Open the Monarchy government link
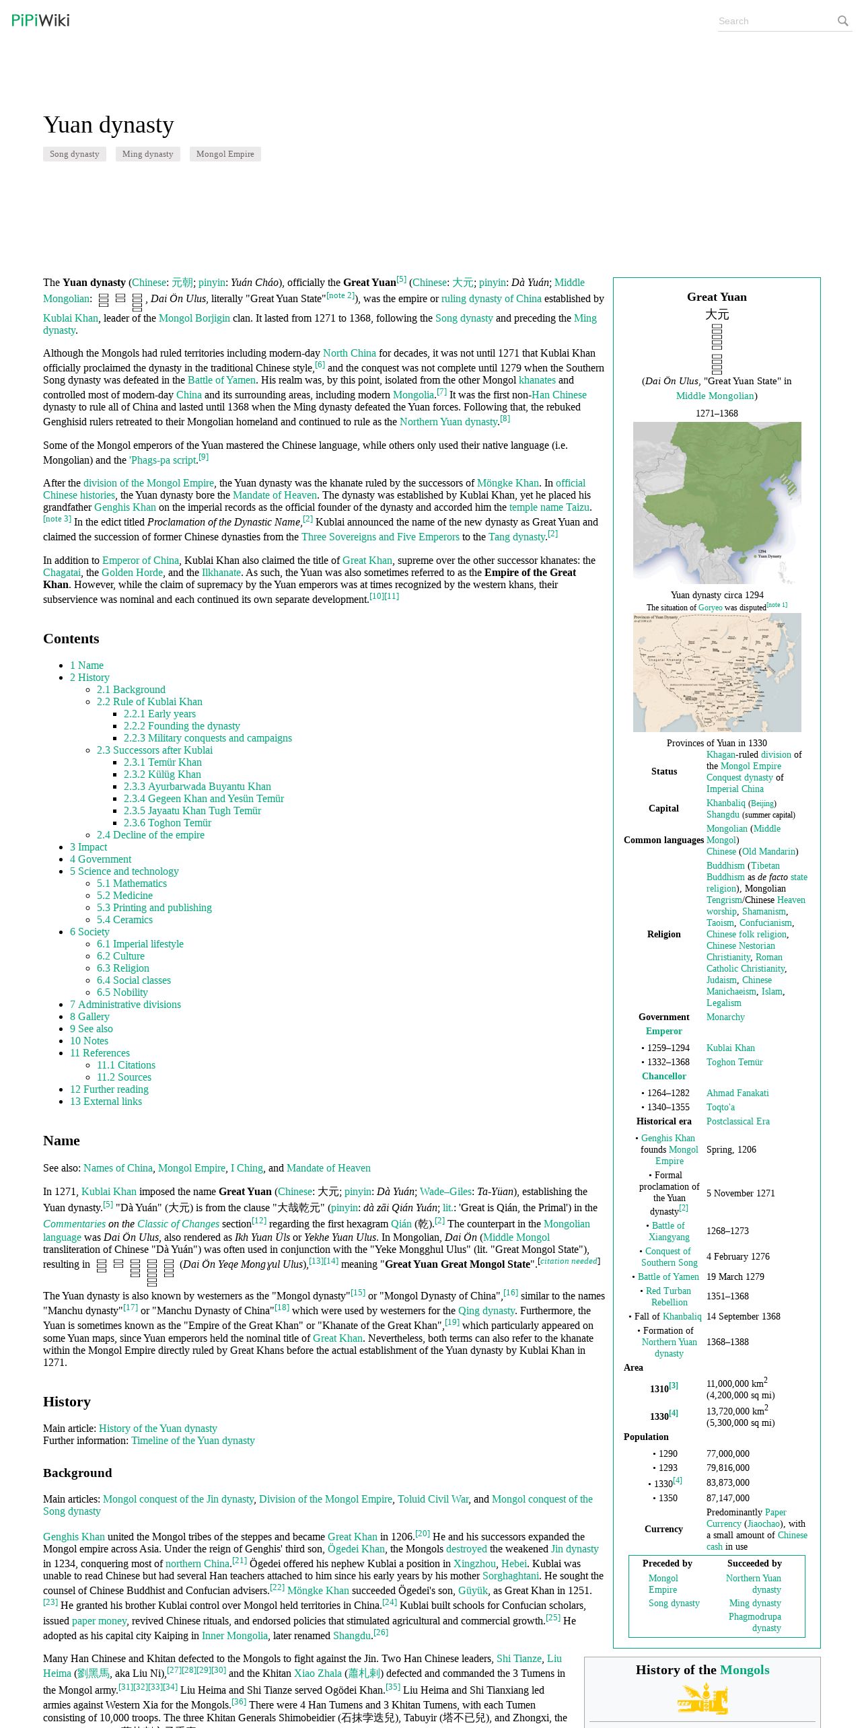This screenshot has height=1728, width=864. pyautogui.click(x=725, y=1017)
